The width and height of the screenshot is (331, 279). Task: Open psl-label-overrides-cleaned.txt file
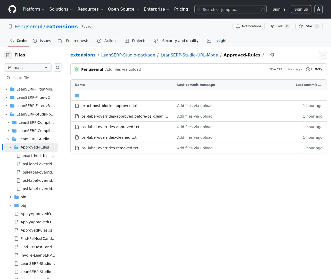tap(109, 137)
